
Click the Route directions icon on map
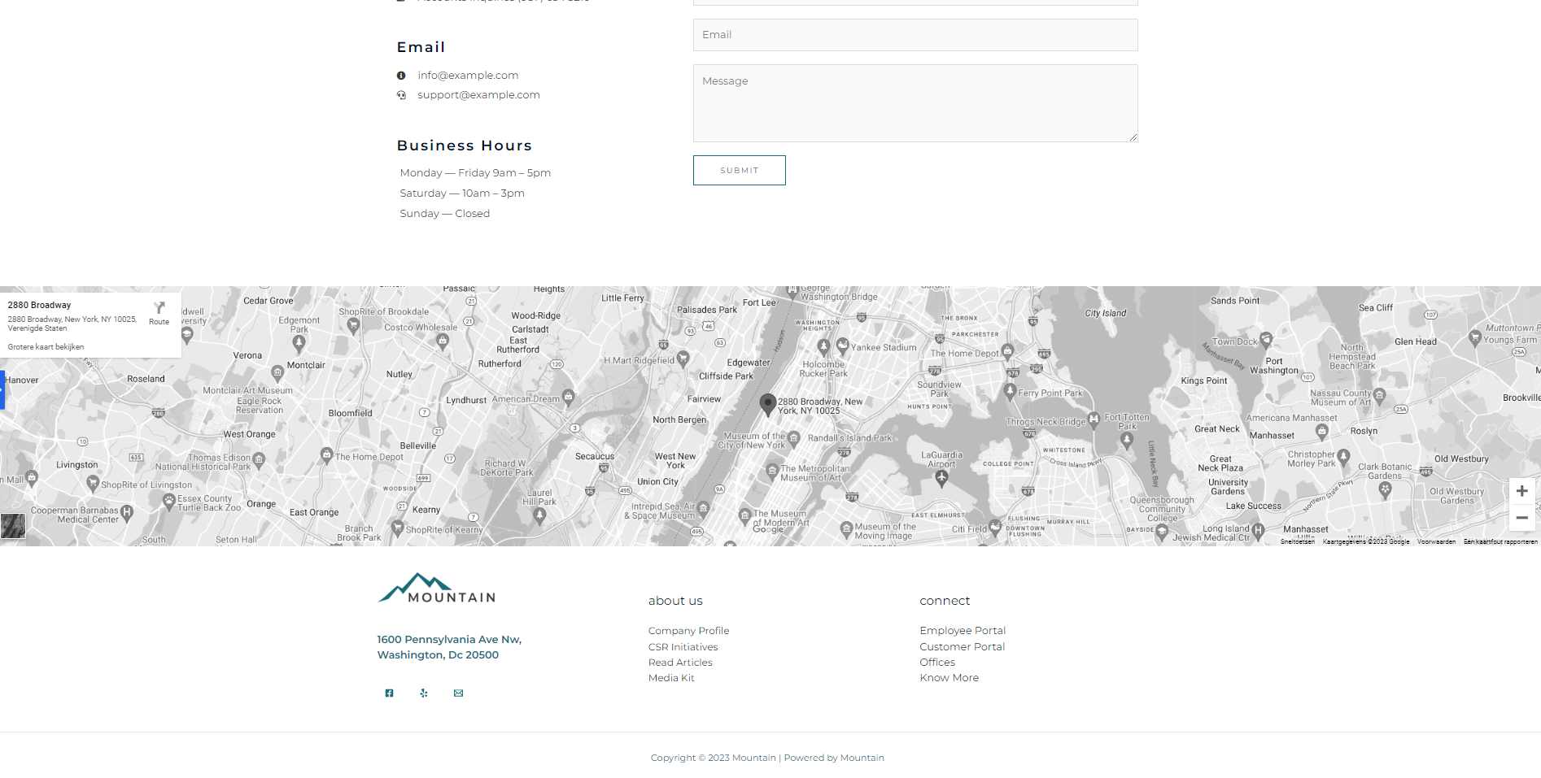tap(159, 311)
